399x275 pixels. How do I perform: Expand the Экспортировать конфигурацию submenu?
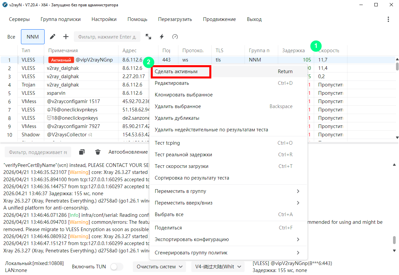click(x=228, y=239)
